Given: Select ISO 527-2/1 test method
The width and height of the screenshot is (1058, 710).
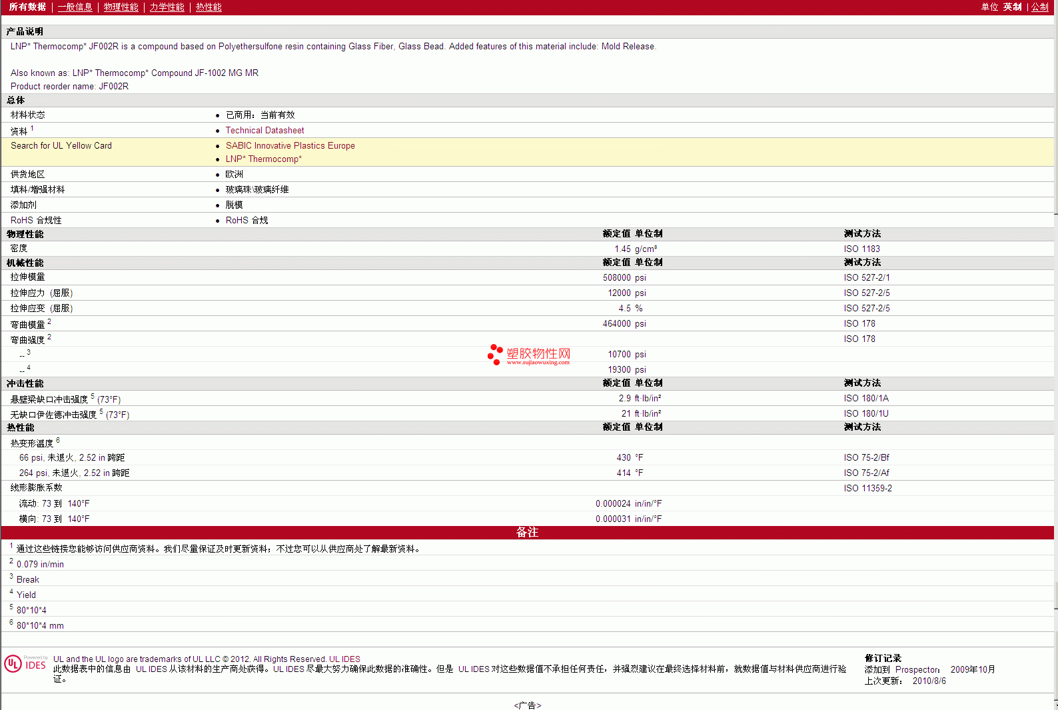Looking at the screenshot, I should pyautogui.click(x=866, y=278).
